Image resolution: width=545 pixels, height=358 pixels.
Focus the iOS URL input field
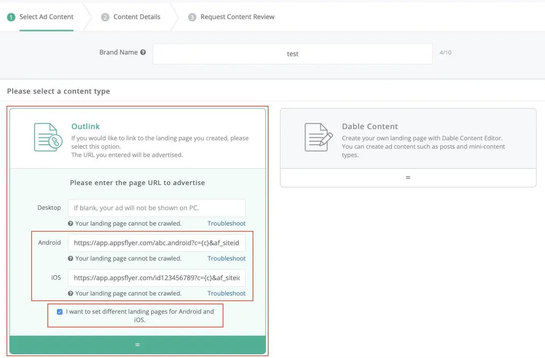(157, 278)
